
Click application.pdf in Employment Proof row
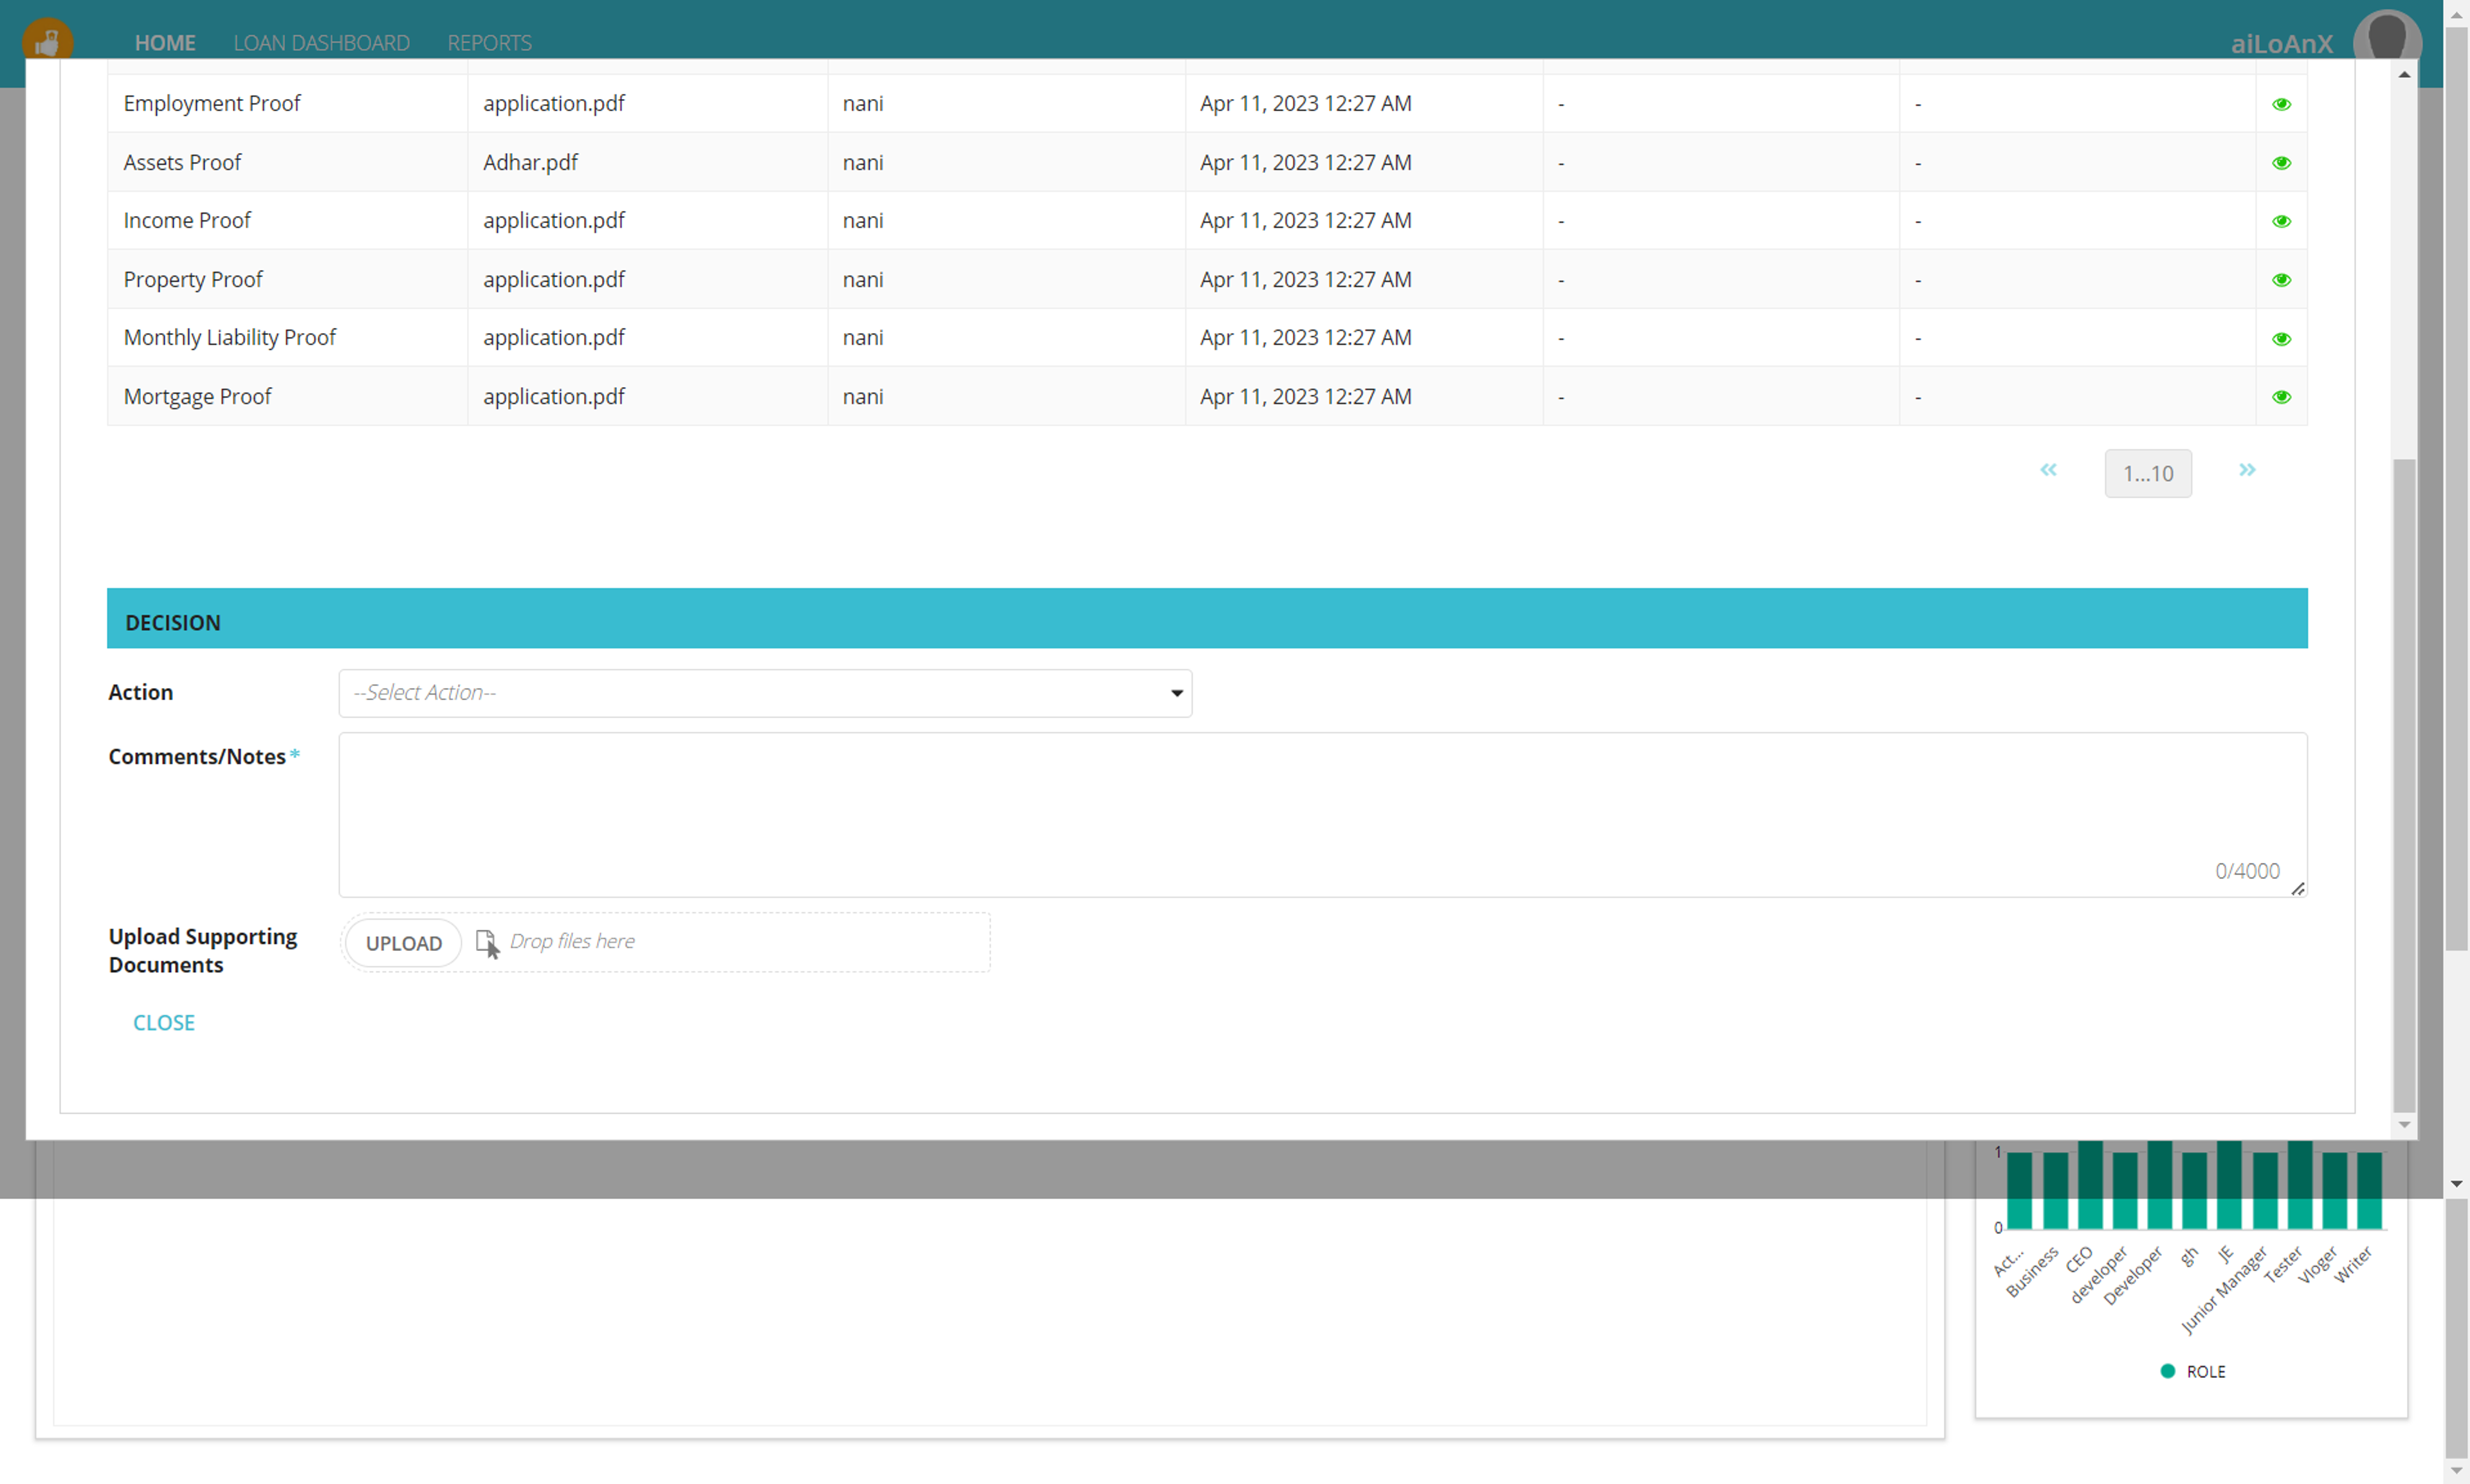[x=553, y=103]
